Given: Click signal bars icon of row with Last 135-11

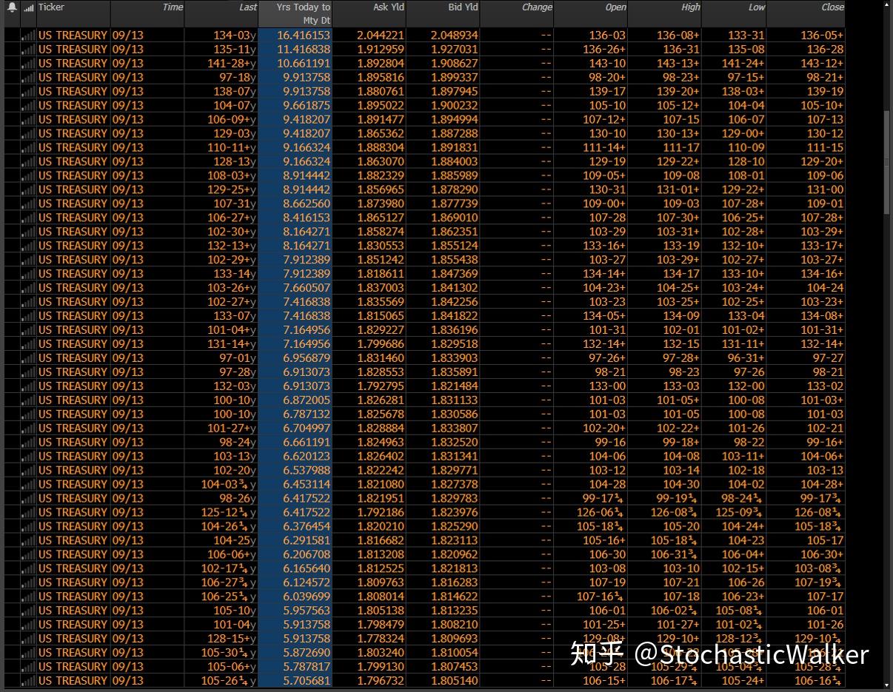Looking at the screenshot, I should [28, 50].
